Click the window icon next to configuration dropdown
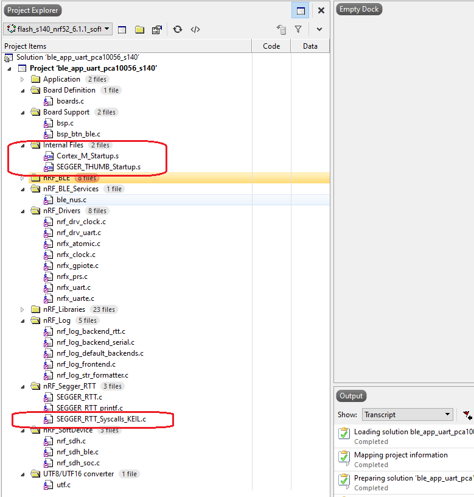This screenshot has height=497, width=474. pyautogui.click(x=122, y=29)
